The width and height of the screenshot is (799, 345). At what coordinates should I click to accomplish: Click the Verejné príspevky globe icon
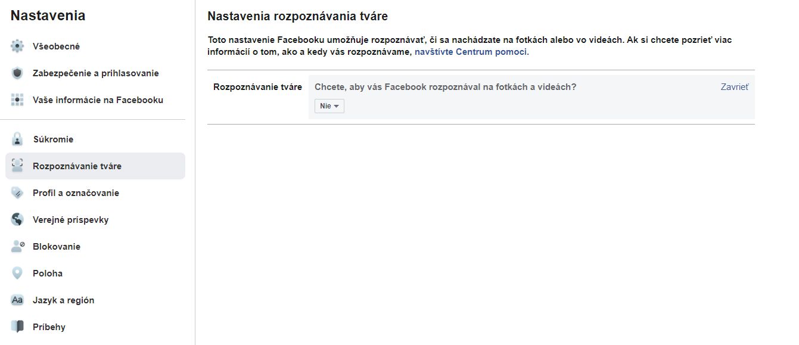17,220
